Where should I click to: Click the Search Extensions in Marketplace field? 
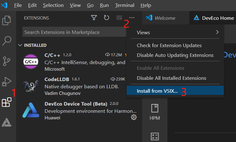pos(73,32)
